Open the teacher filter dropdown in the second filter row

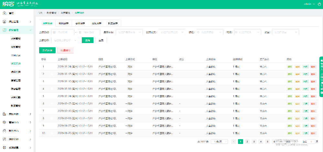click(65, 40)
